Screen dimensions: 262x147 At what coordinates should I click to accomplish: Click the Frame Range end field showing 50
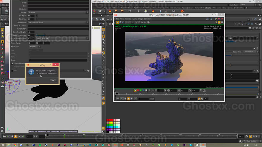(x=39, y=43)
